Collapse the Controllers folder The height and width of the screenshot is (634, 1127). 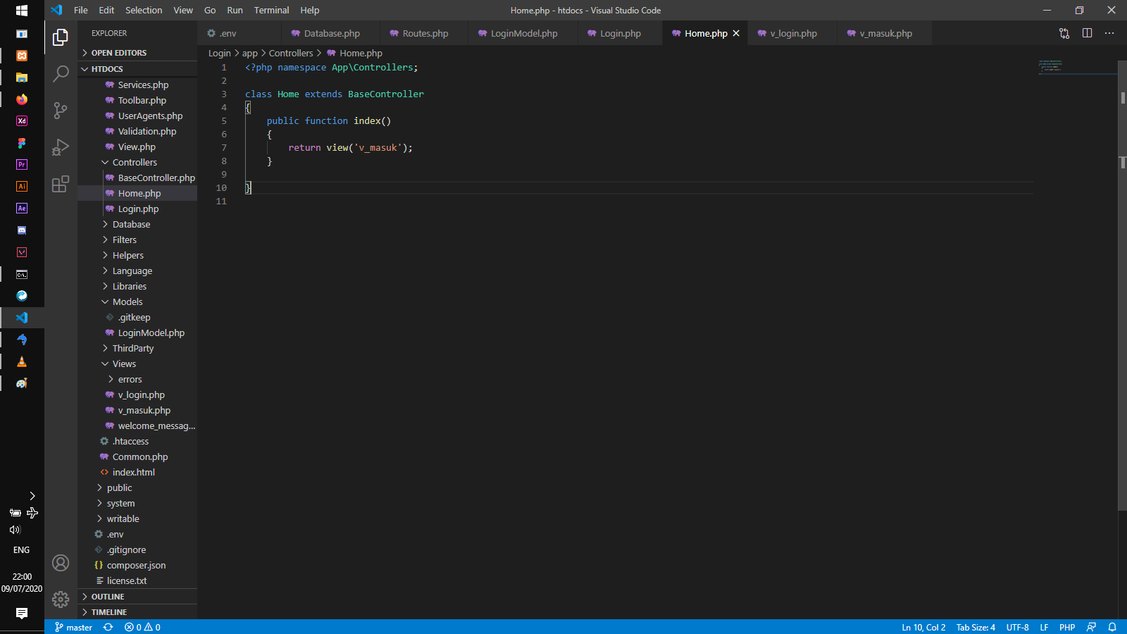click(137, 162)
